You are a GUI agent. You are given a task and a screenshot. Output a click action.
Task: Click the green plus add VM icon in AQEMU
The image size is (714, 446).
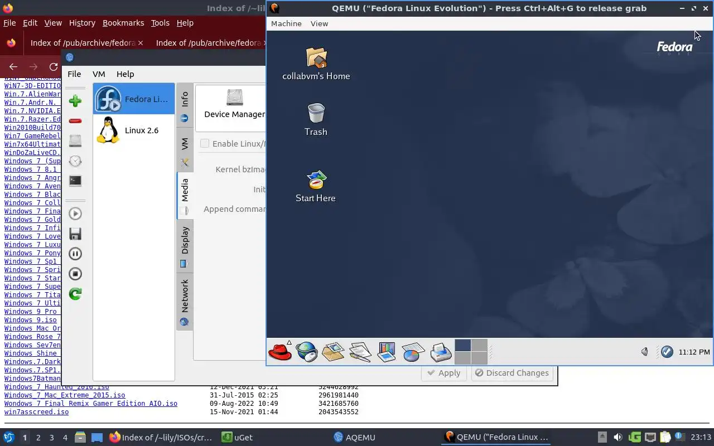75,101
